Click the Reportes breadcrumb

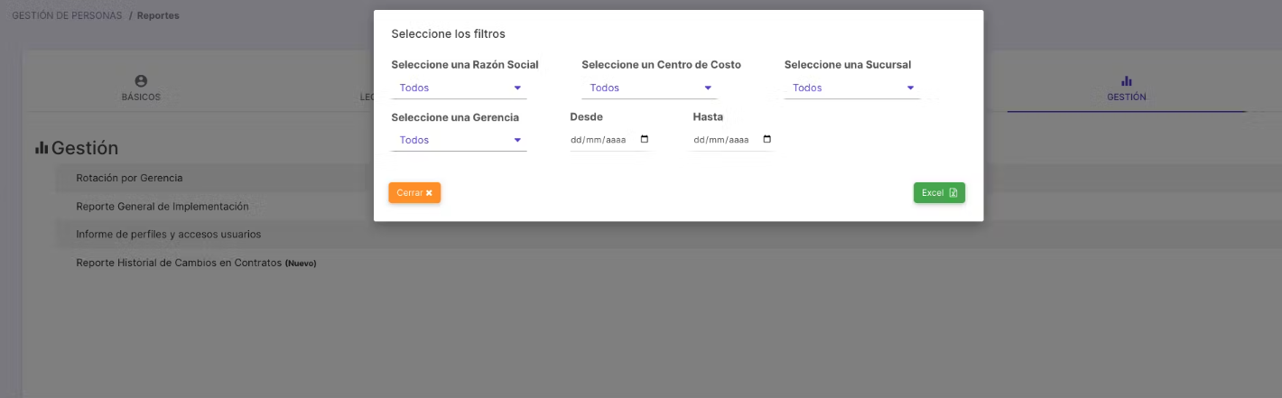point(158,15)
